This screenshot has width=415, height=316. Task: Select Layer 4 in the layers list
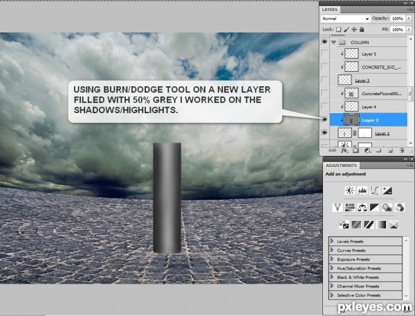pos(369,107)
